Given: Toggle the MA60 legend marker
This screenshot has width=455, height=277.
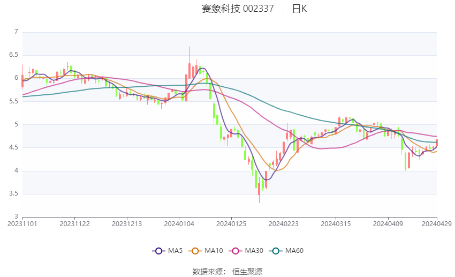Looking at the screenshot, I should click(x=276, y=251).
